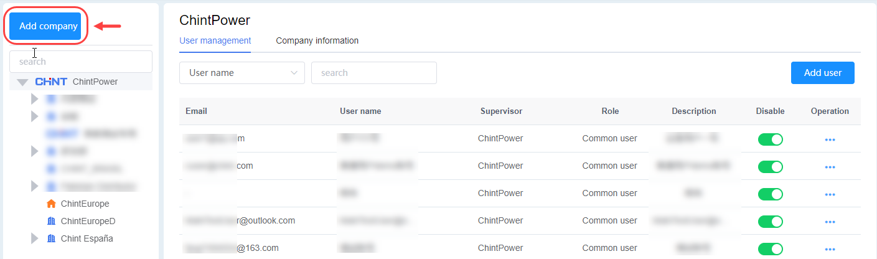Screen dimensions: 877x259
Task: Click the Email column header
Action: (x=196, y=111)
